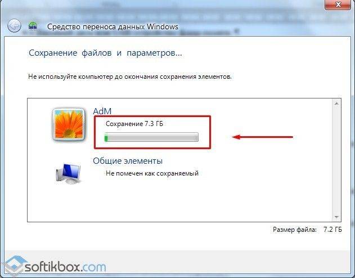This screenshot has height=278, width=355.
Task: Click the Средство переноса данных Windows title
Action: (x=113, y=26)
